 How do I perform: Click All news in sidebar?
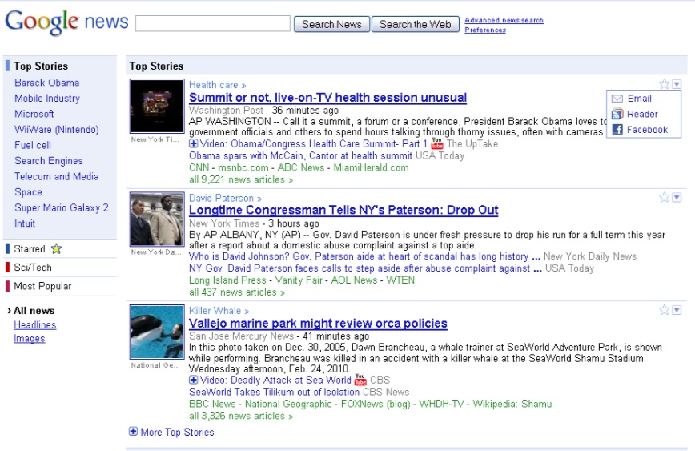click(34, 311)
